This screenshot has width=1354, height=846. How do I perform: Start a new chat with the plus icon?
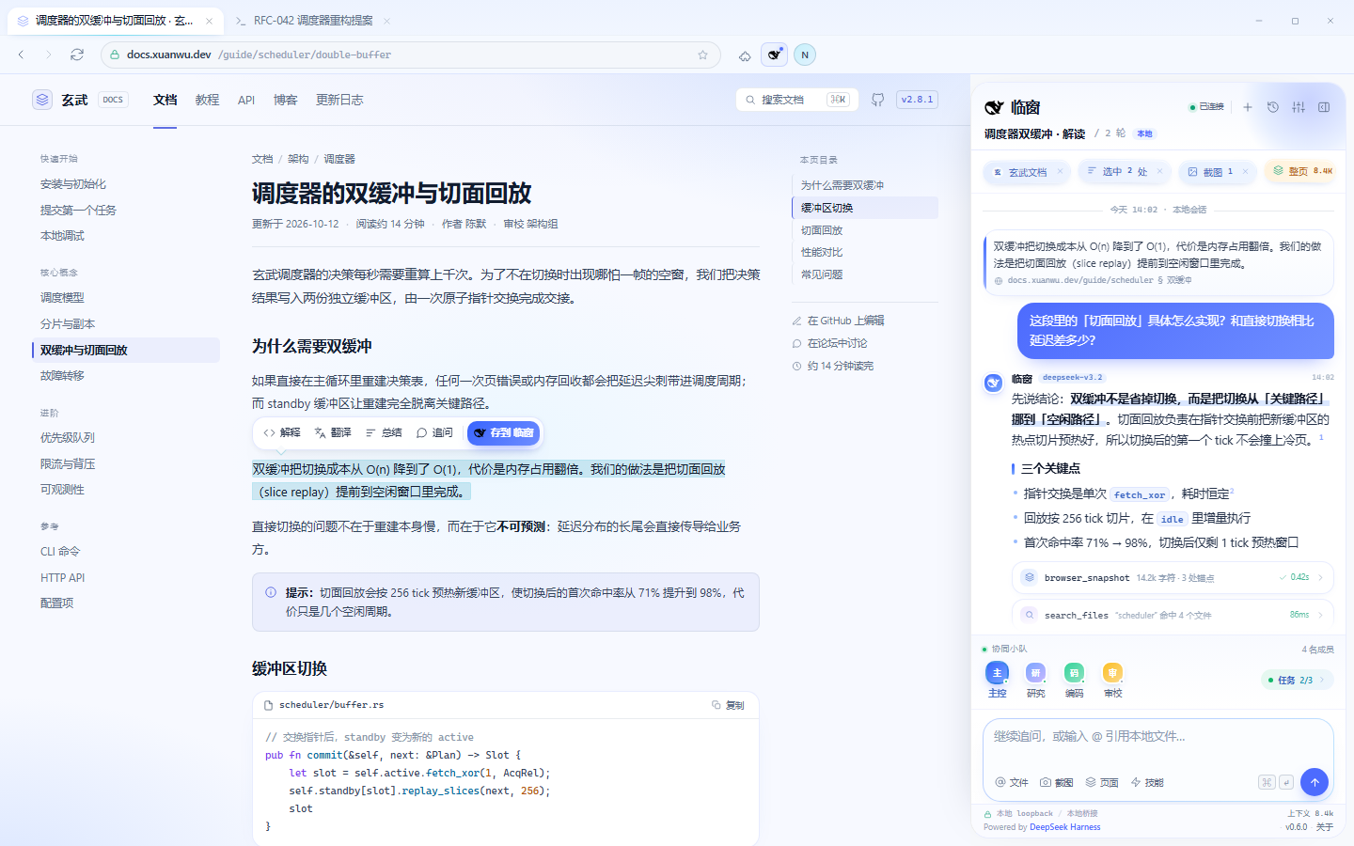(x=1248, y=107)
